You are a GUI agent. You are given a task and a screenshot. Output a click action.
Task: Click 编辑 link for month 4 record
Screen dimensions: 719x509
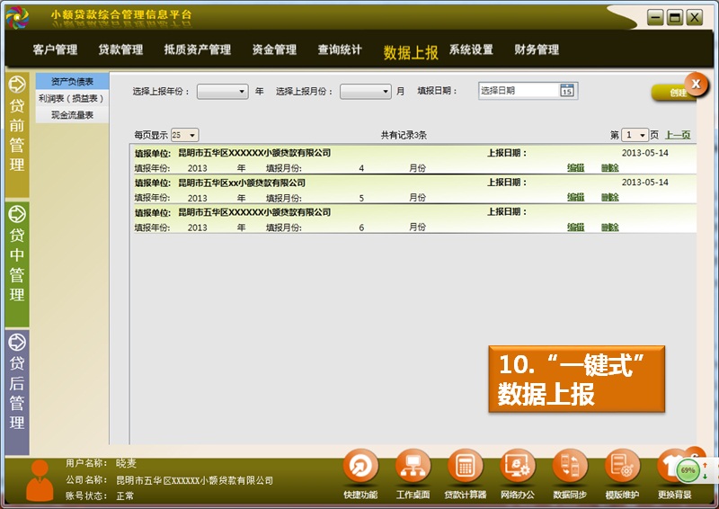coord(575,168)
